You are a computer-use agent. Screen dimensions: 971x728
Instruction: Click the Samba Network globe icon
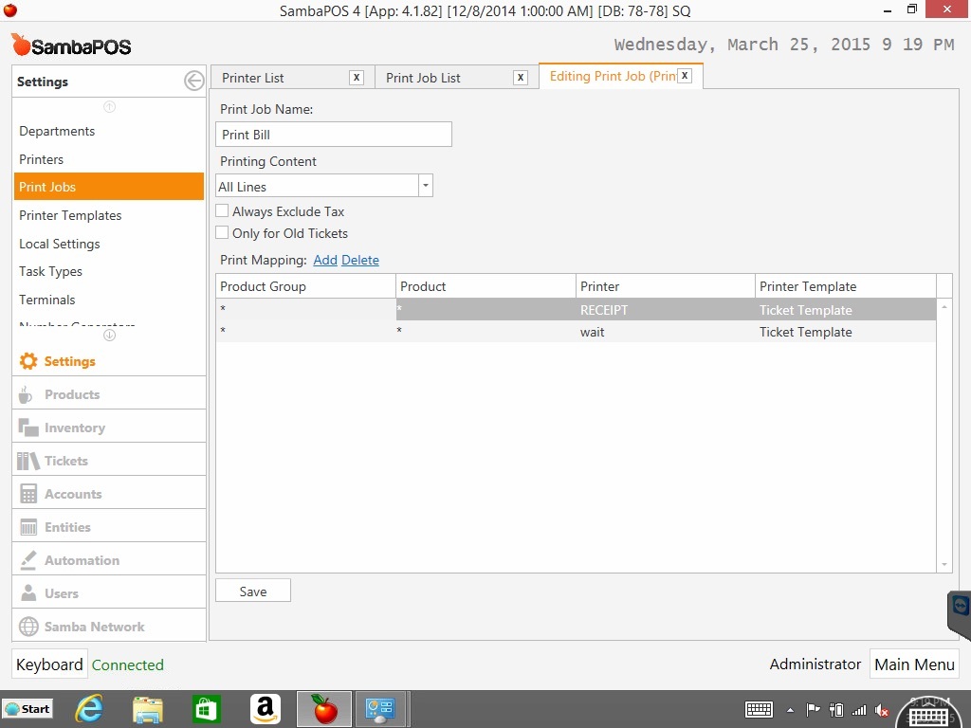click(x=28, y=627)
